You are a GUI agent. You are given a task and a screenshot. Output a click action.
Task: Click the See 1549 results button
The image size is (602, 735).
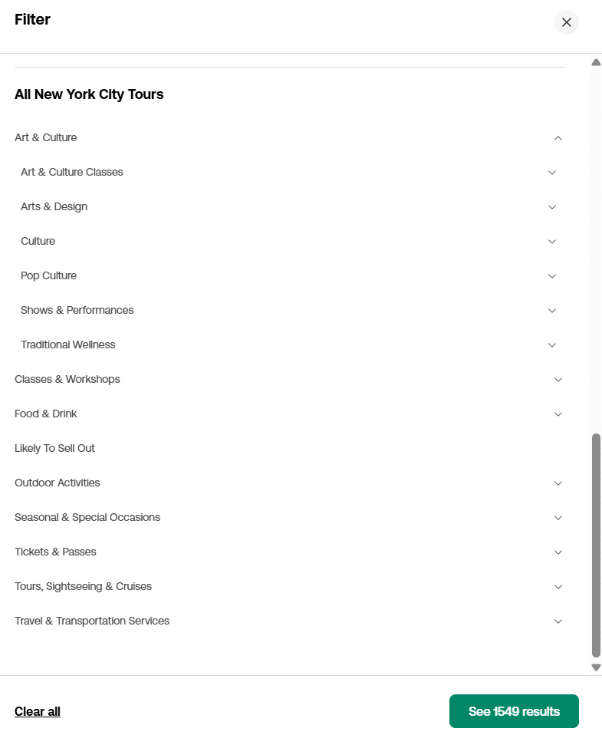click(x=514, y=711)
